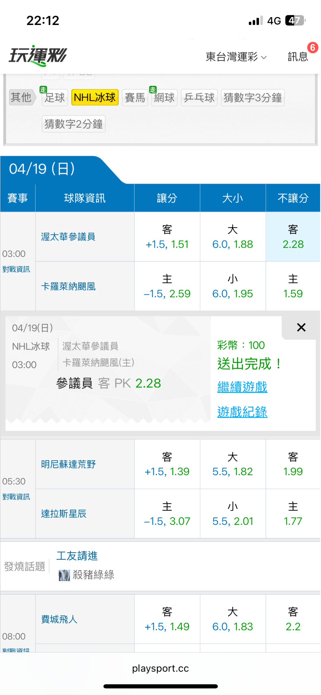The width and height of the screenshot is (321, 695).
Task: Click the 繼續遊戲 link
Action: [242, 387]
